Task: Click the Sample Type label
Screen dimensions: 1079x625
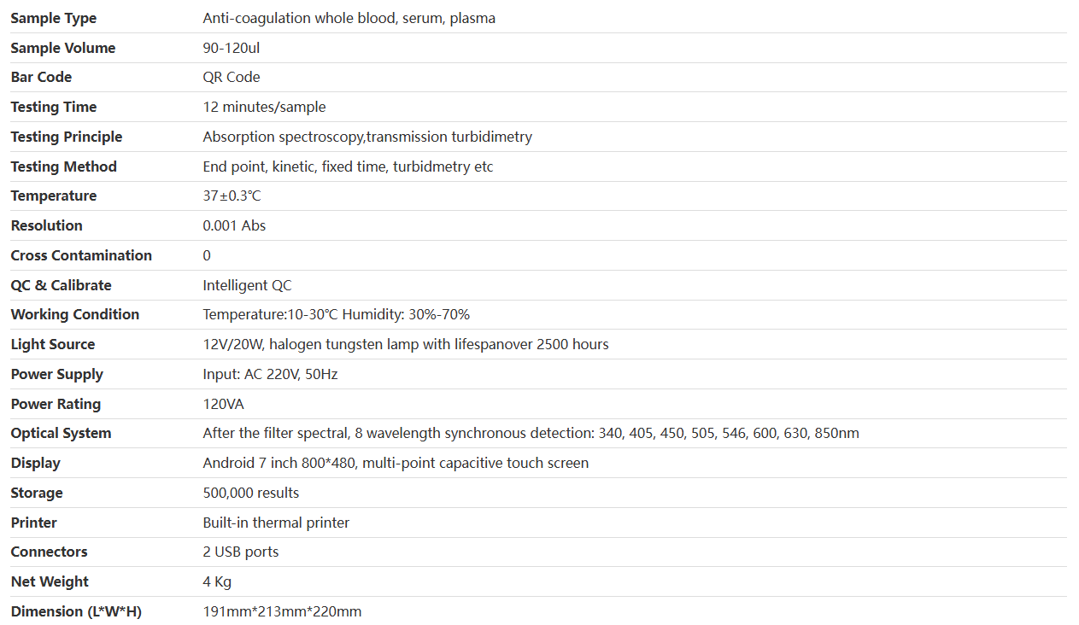Action: coord(53,18)
